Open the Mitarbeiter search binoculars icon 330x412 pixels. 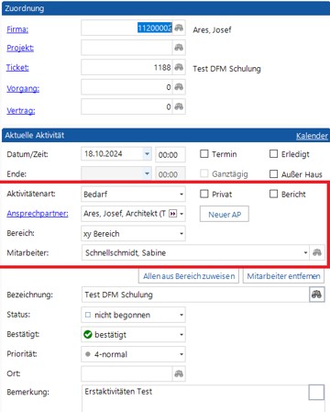[317, 252]
